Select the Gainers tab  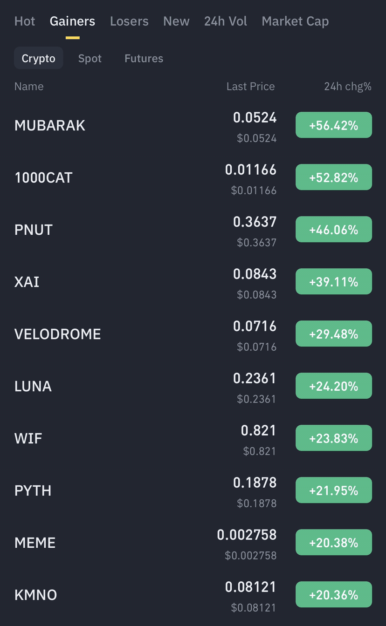(x=72, y=21)
